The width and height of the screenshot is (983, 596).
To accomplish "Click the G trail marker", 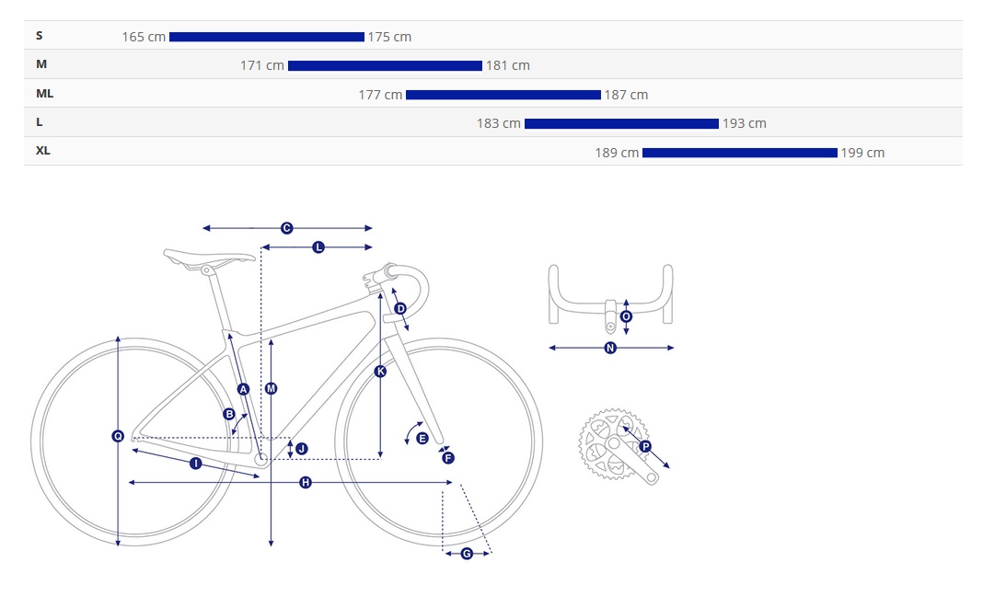I will coord(467,554).
